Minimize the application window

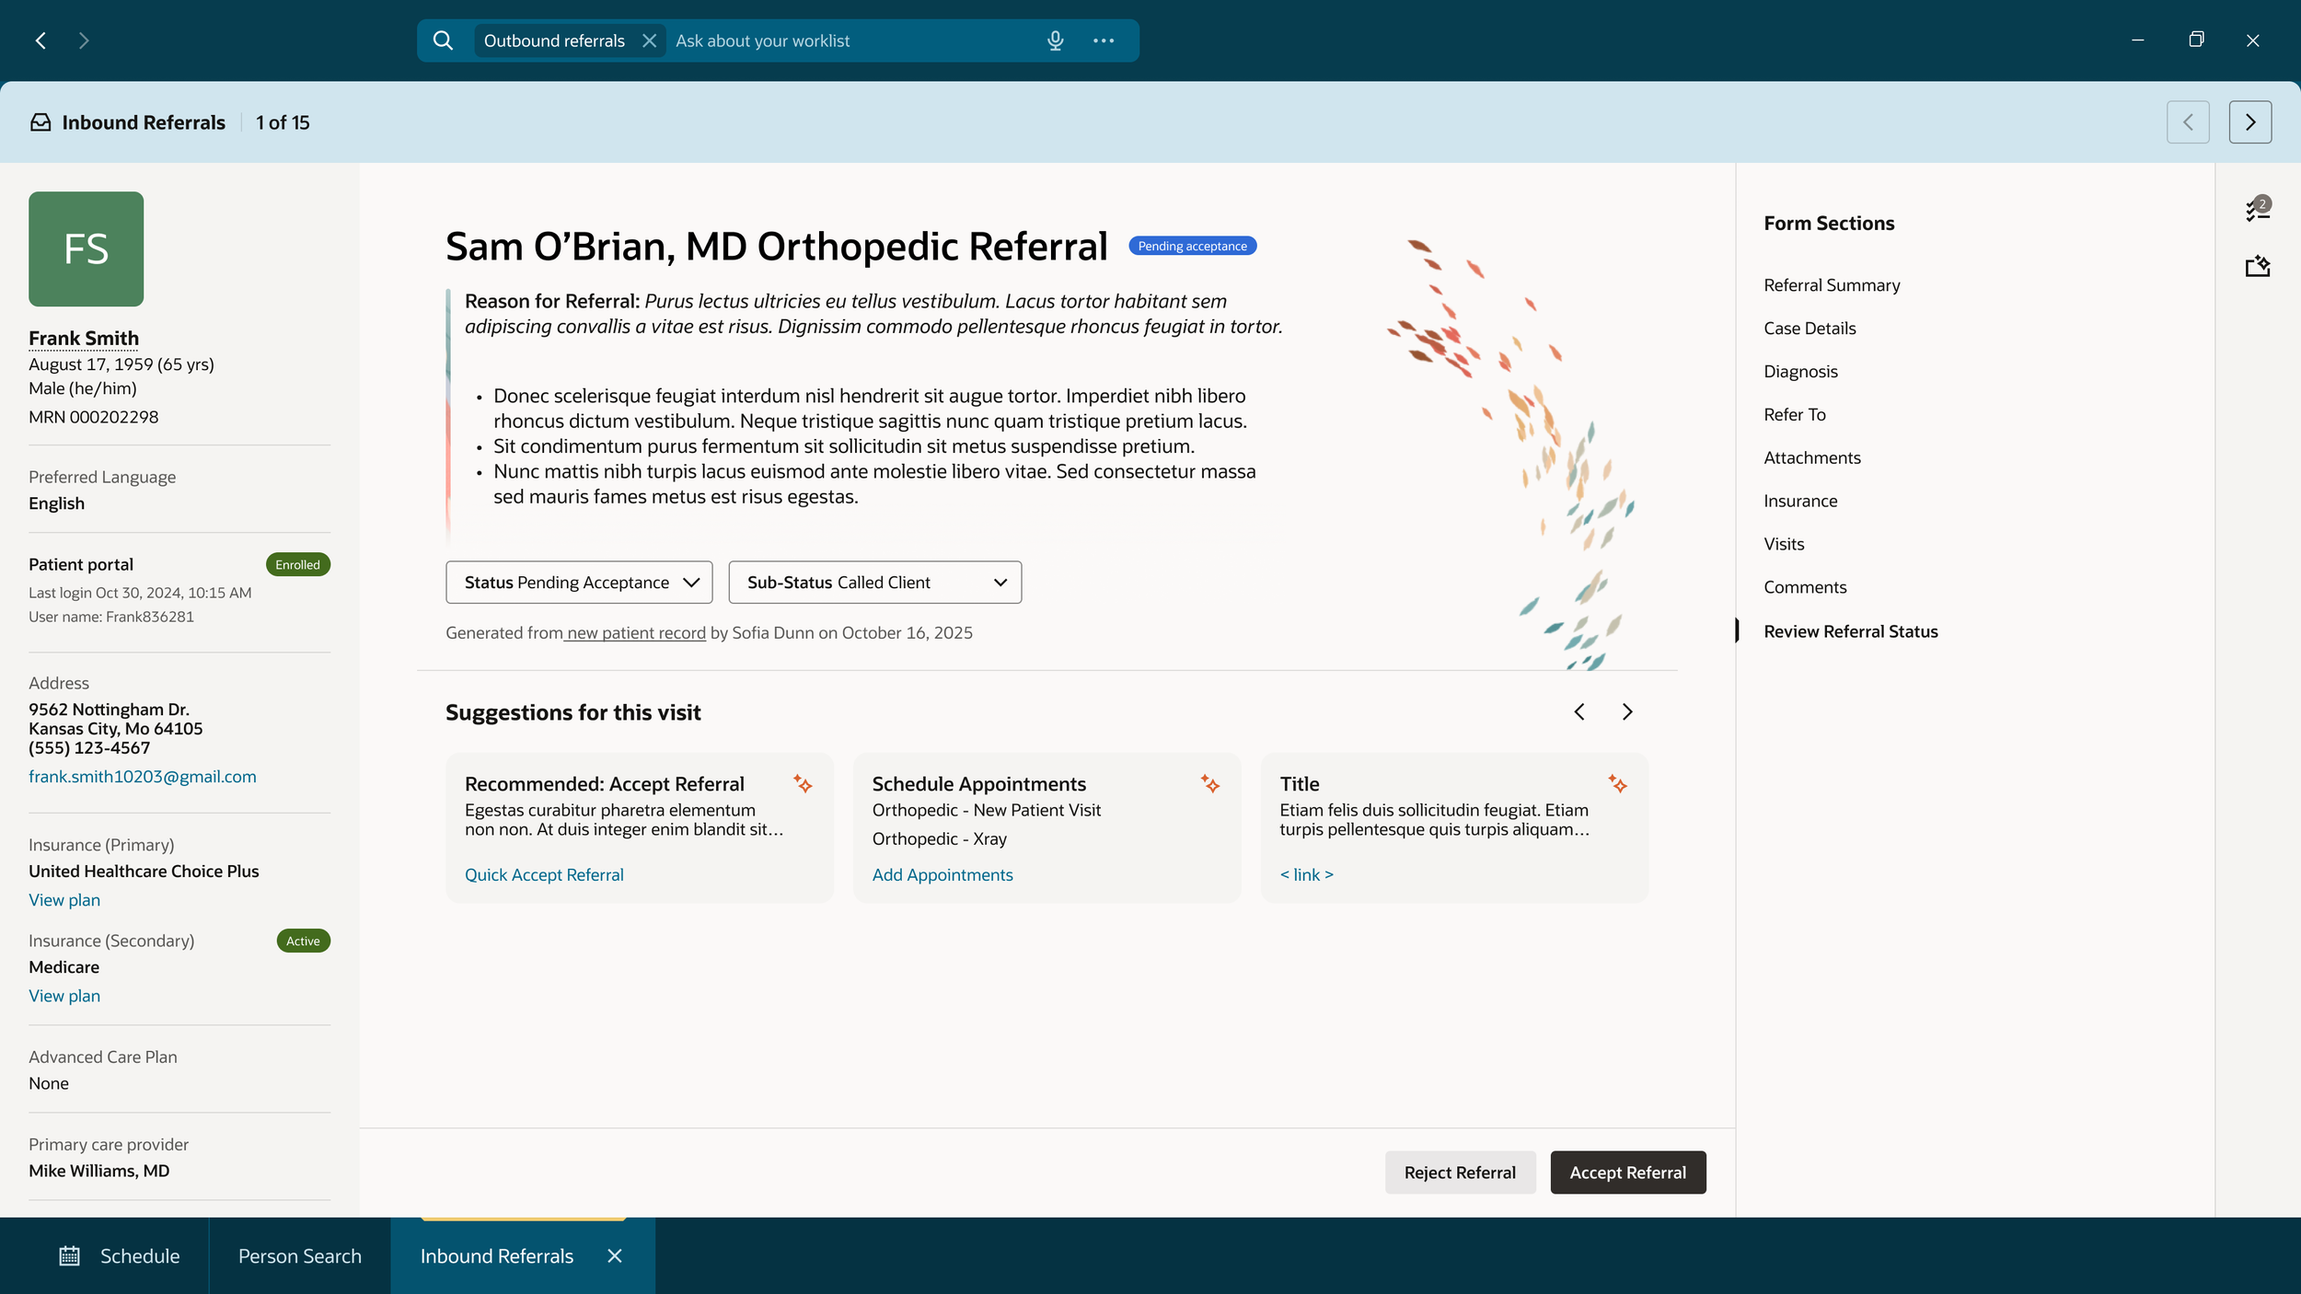coord(2137,40)
